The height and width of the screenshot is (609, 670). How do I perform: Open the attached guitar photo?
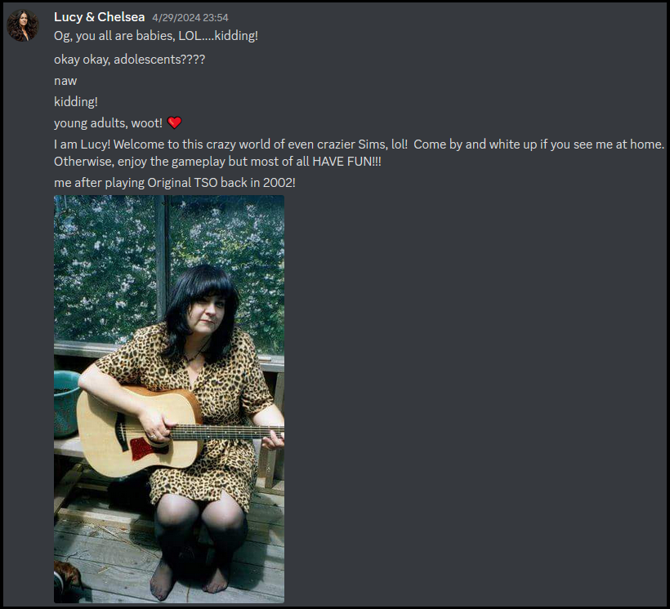point(169,399)
